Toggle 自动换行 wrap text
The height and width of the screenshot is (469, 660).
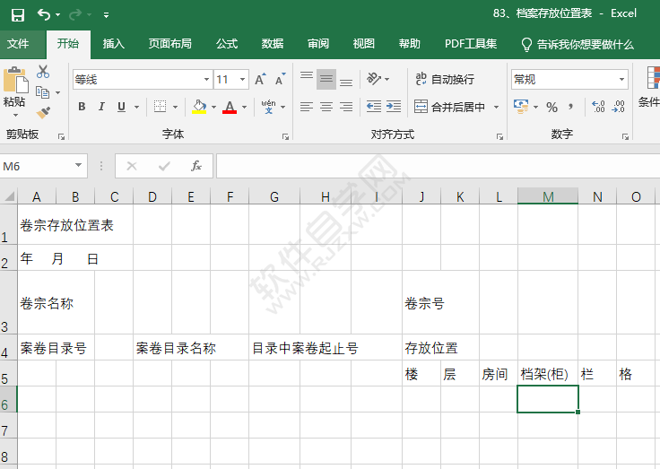point(445,80)
